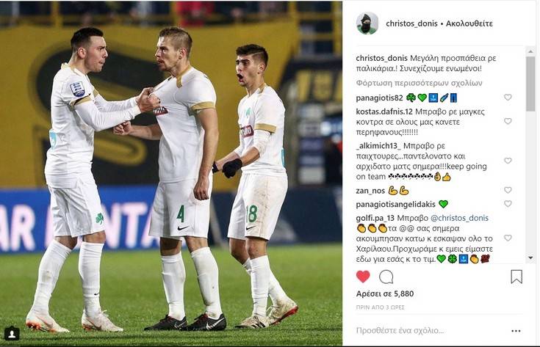Open christos_donis profile picture avatar
This screenshot has height=347, width=540.
coord(367,23)
